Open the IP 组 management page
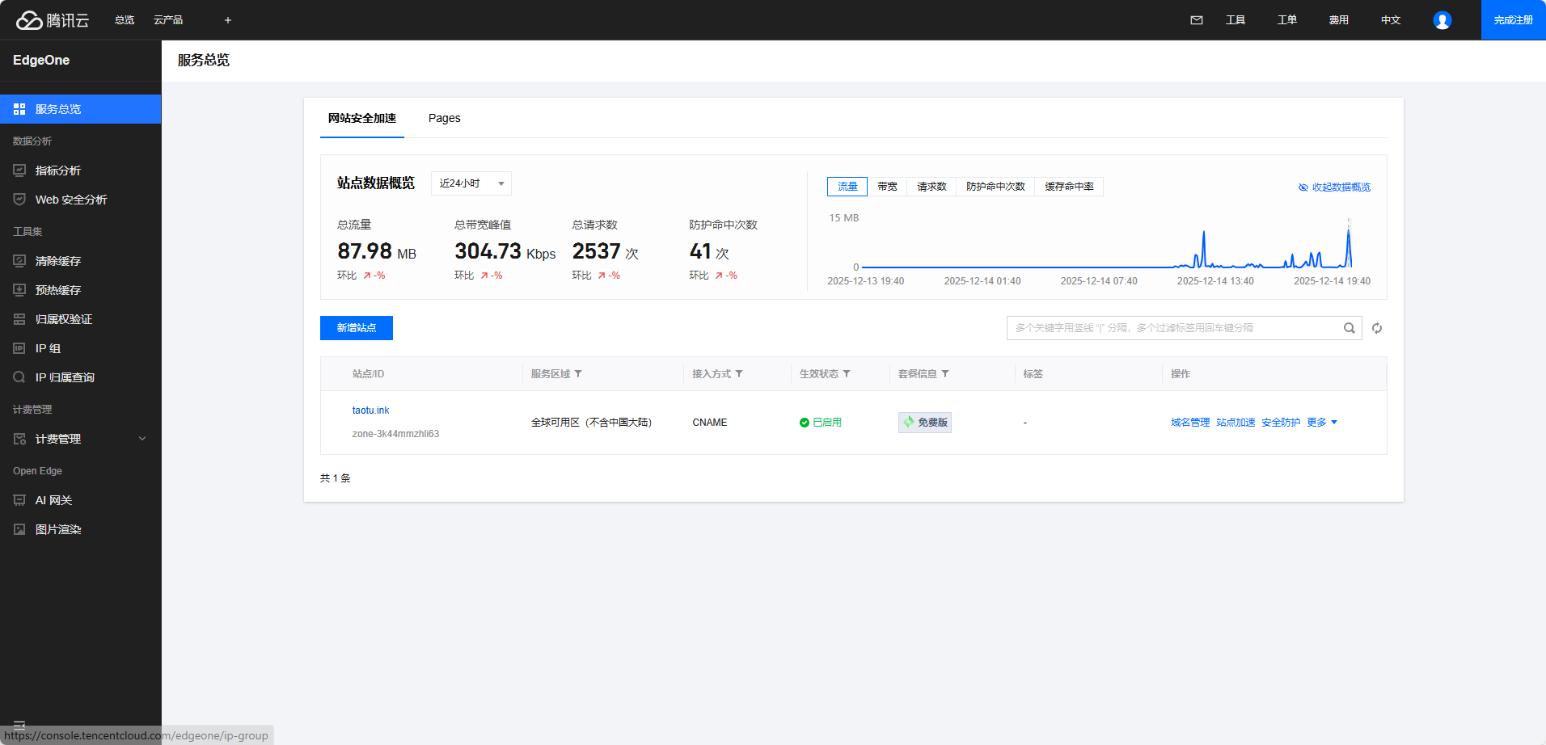This screenshot has height=745, width=1546. click(x=47, y=347)
